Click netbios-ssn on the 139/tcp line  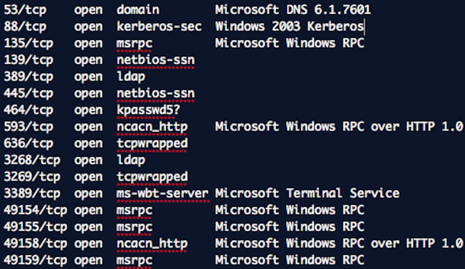(x=155, y=60)
